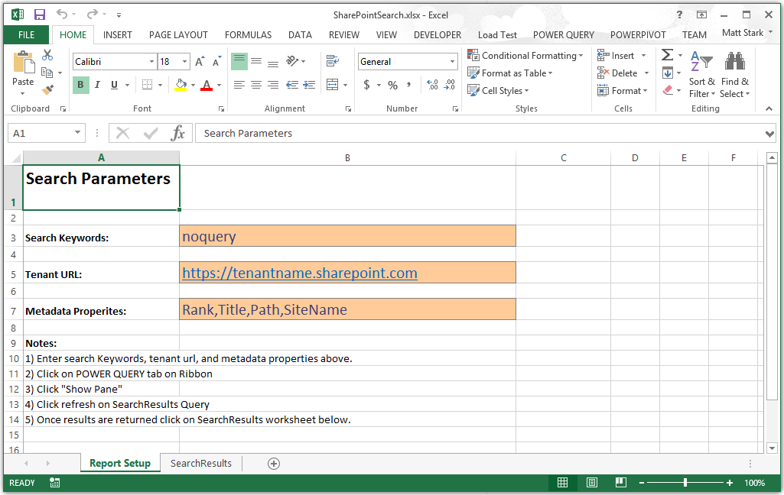The width and height of the screenshot is (784, 495).
Task: Decrease indent in Alignment group
Action: (292, 85)
